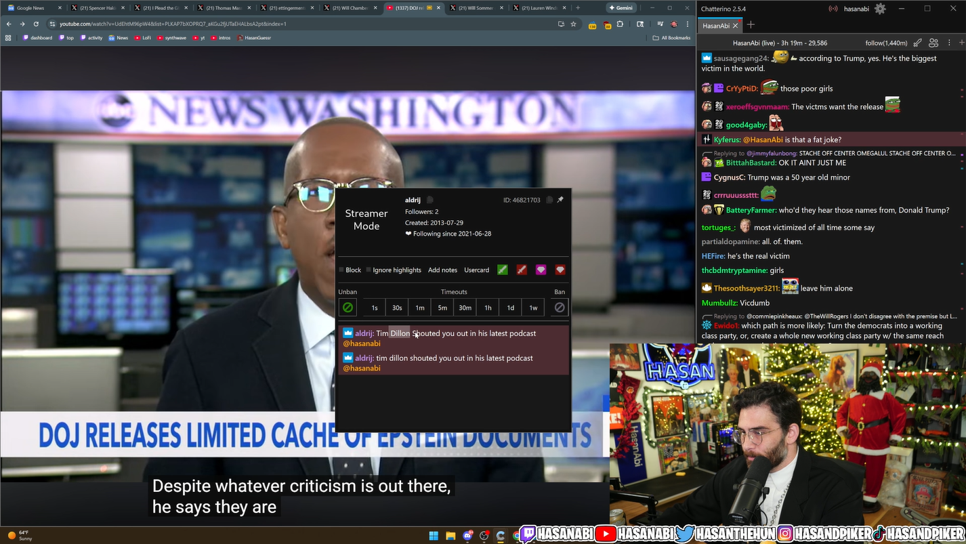Click the Streamer Mode avatar placeholder
Viewport: 966px width, 544px height.
[x=366, y=219]
